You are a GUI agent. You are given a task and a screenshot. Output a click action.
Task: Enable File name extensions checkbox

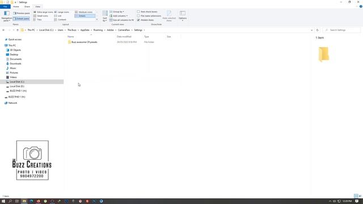click(149, 16)
